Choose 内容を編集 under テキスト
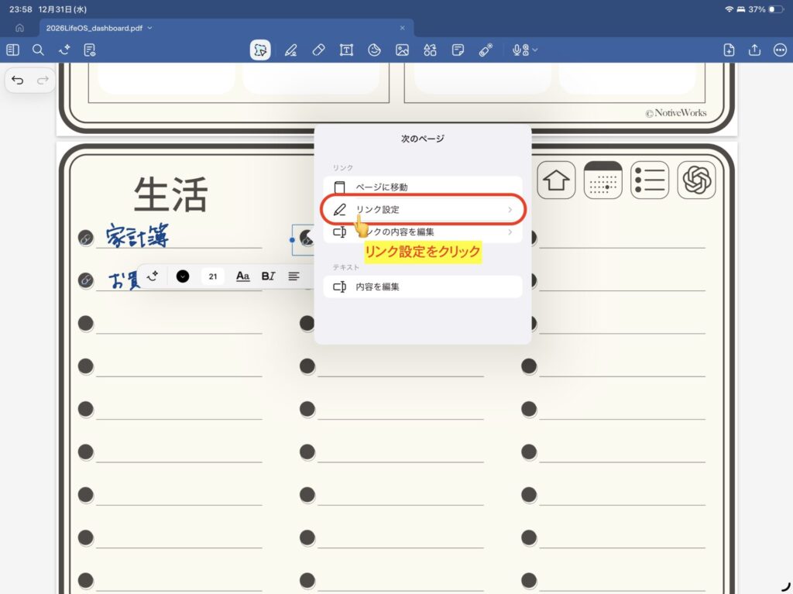 (x=423, y=287)
